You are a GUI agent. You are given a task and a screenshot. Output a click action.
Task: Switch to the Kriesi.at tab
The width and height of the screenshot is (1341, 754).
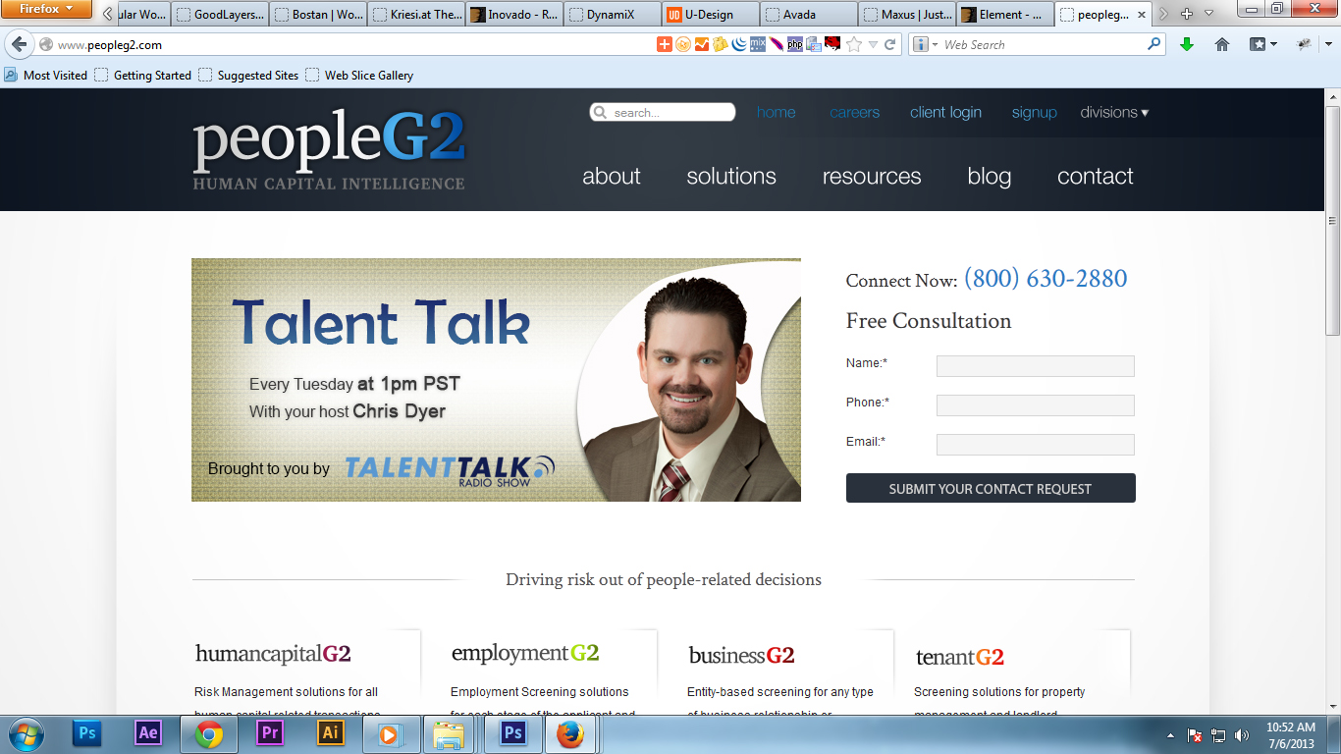coord(414,15)
